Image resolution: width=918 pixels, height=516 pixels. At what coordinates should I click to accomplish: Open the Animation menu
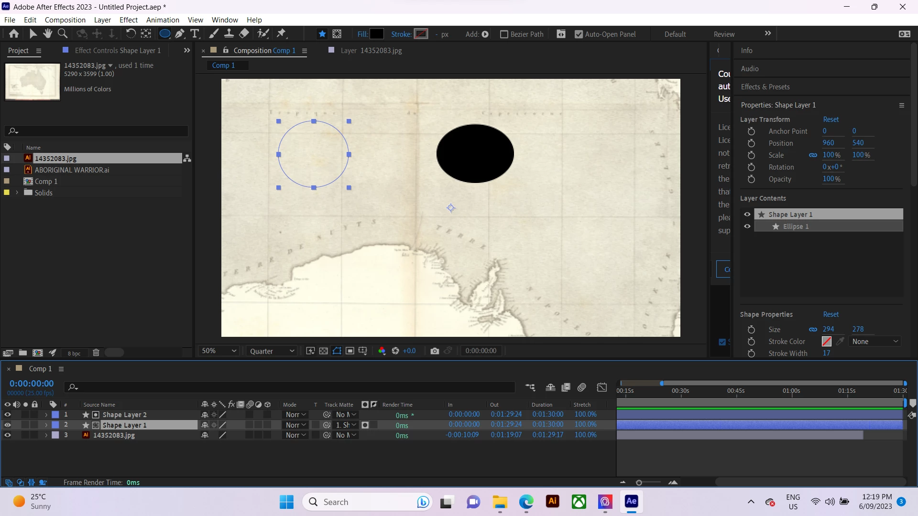163,20
